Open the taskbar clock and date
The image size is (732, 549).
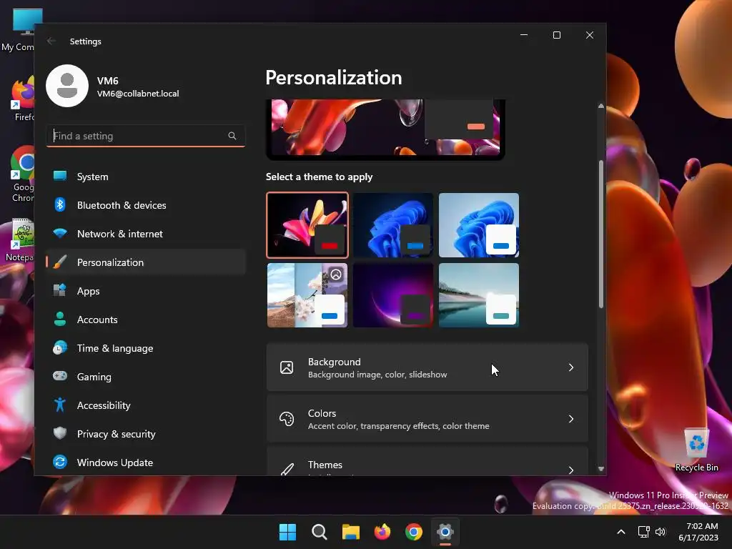[698, 532]
